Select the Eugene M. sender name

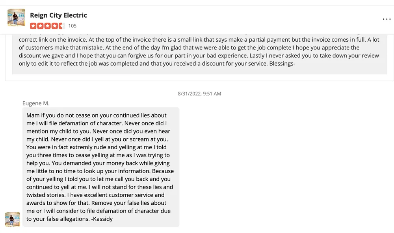[x=36, y=103]
